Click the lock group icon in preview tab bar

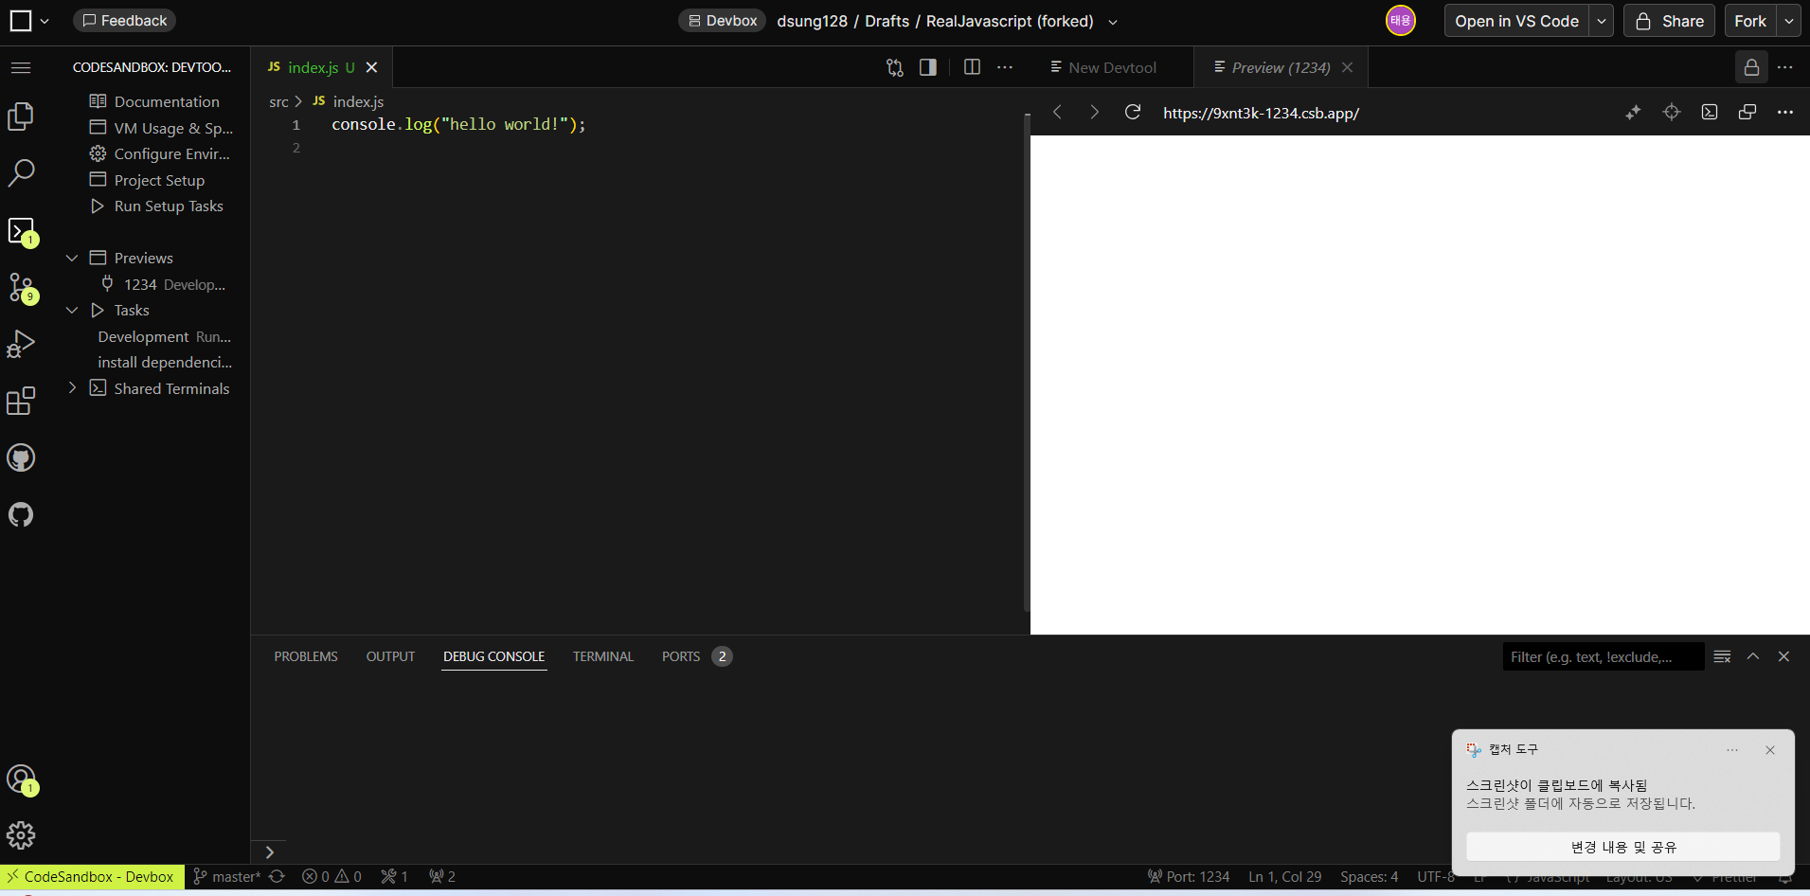[1752, 67]
